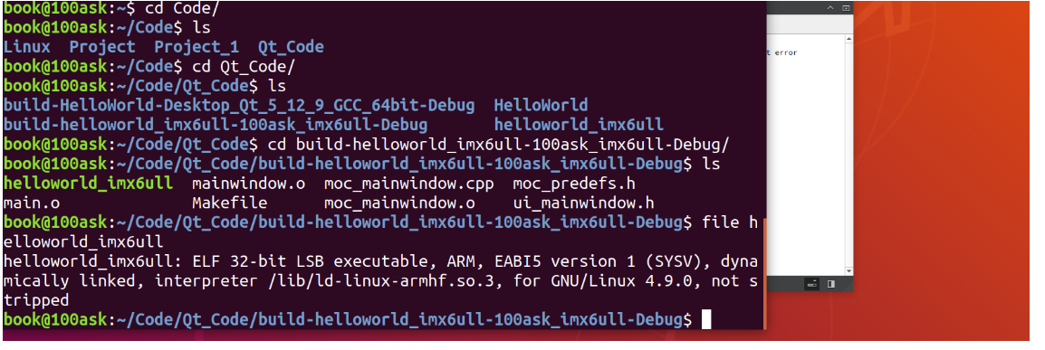Click the Linux directory name in the listing

(26, 47)
